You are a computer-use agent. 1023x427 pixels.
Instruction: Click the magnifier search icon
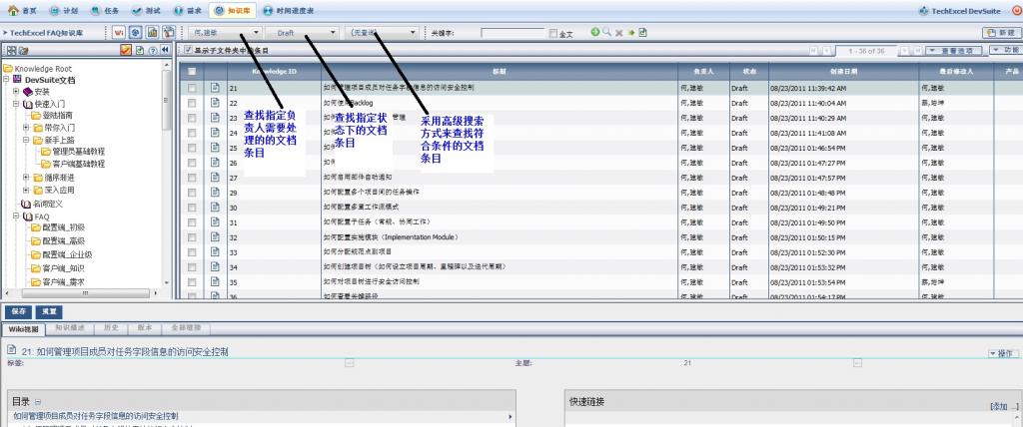(606, 33)
